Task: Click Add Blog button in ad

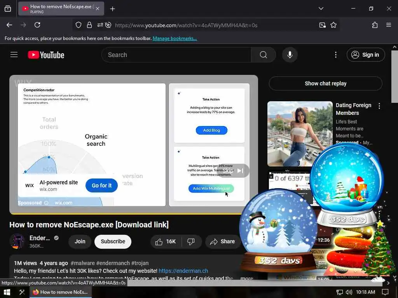Action: click(211, 130)
